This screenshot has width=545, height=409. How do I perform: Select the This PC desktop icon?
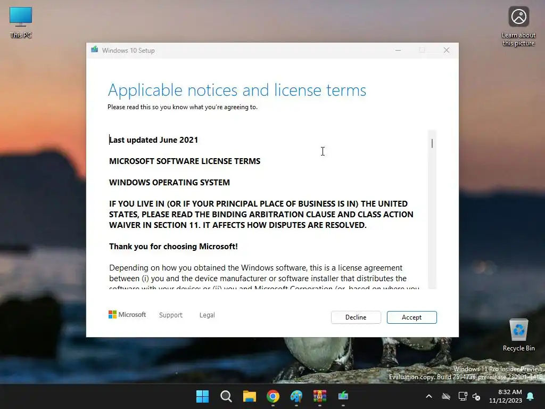(21, 22)
